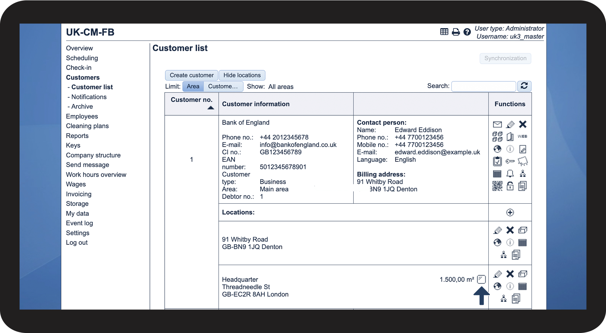The image size is (606, 333).
Task: Open the globe icon in Bank of England functions
Action: point(497,149)
